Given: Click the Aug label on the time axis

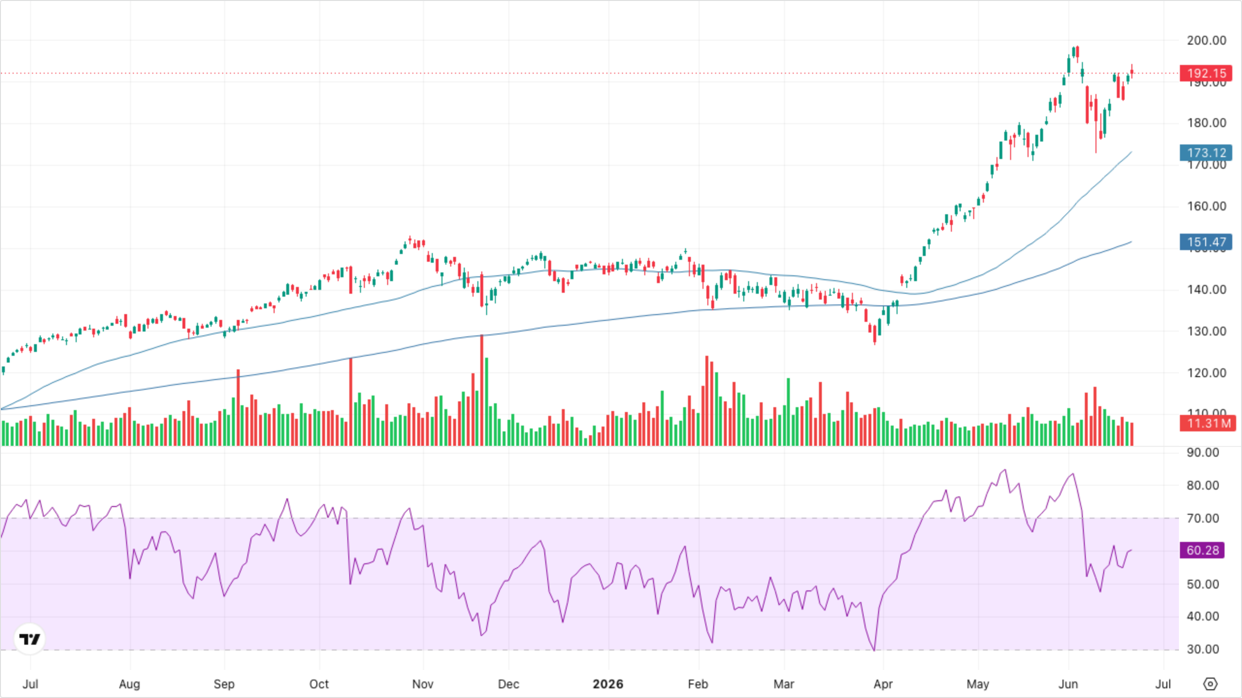Looking at the screenshot, I should coord(130,684).
